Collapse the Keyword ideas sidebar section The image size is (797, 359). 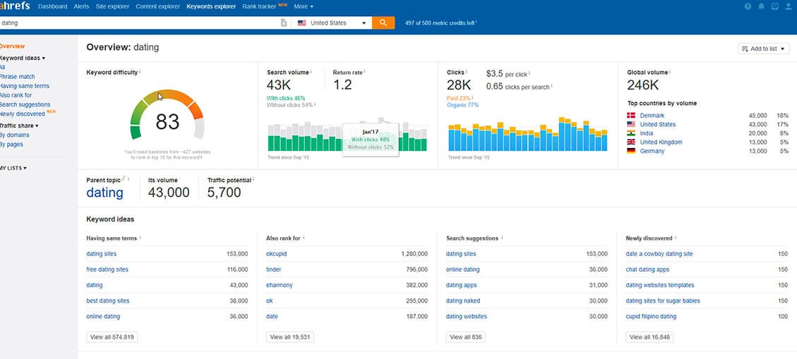click(x=23, y=58)
